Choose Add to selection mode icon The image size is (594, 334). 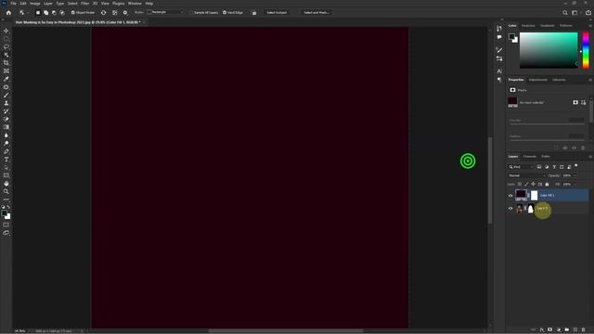coord(45,12)
